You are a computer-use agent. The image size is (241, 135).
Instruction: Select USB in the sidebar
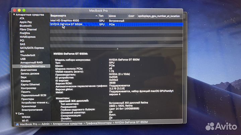pyautogui.click(x=23, y=59)
